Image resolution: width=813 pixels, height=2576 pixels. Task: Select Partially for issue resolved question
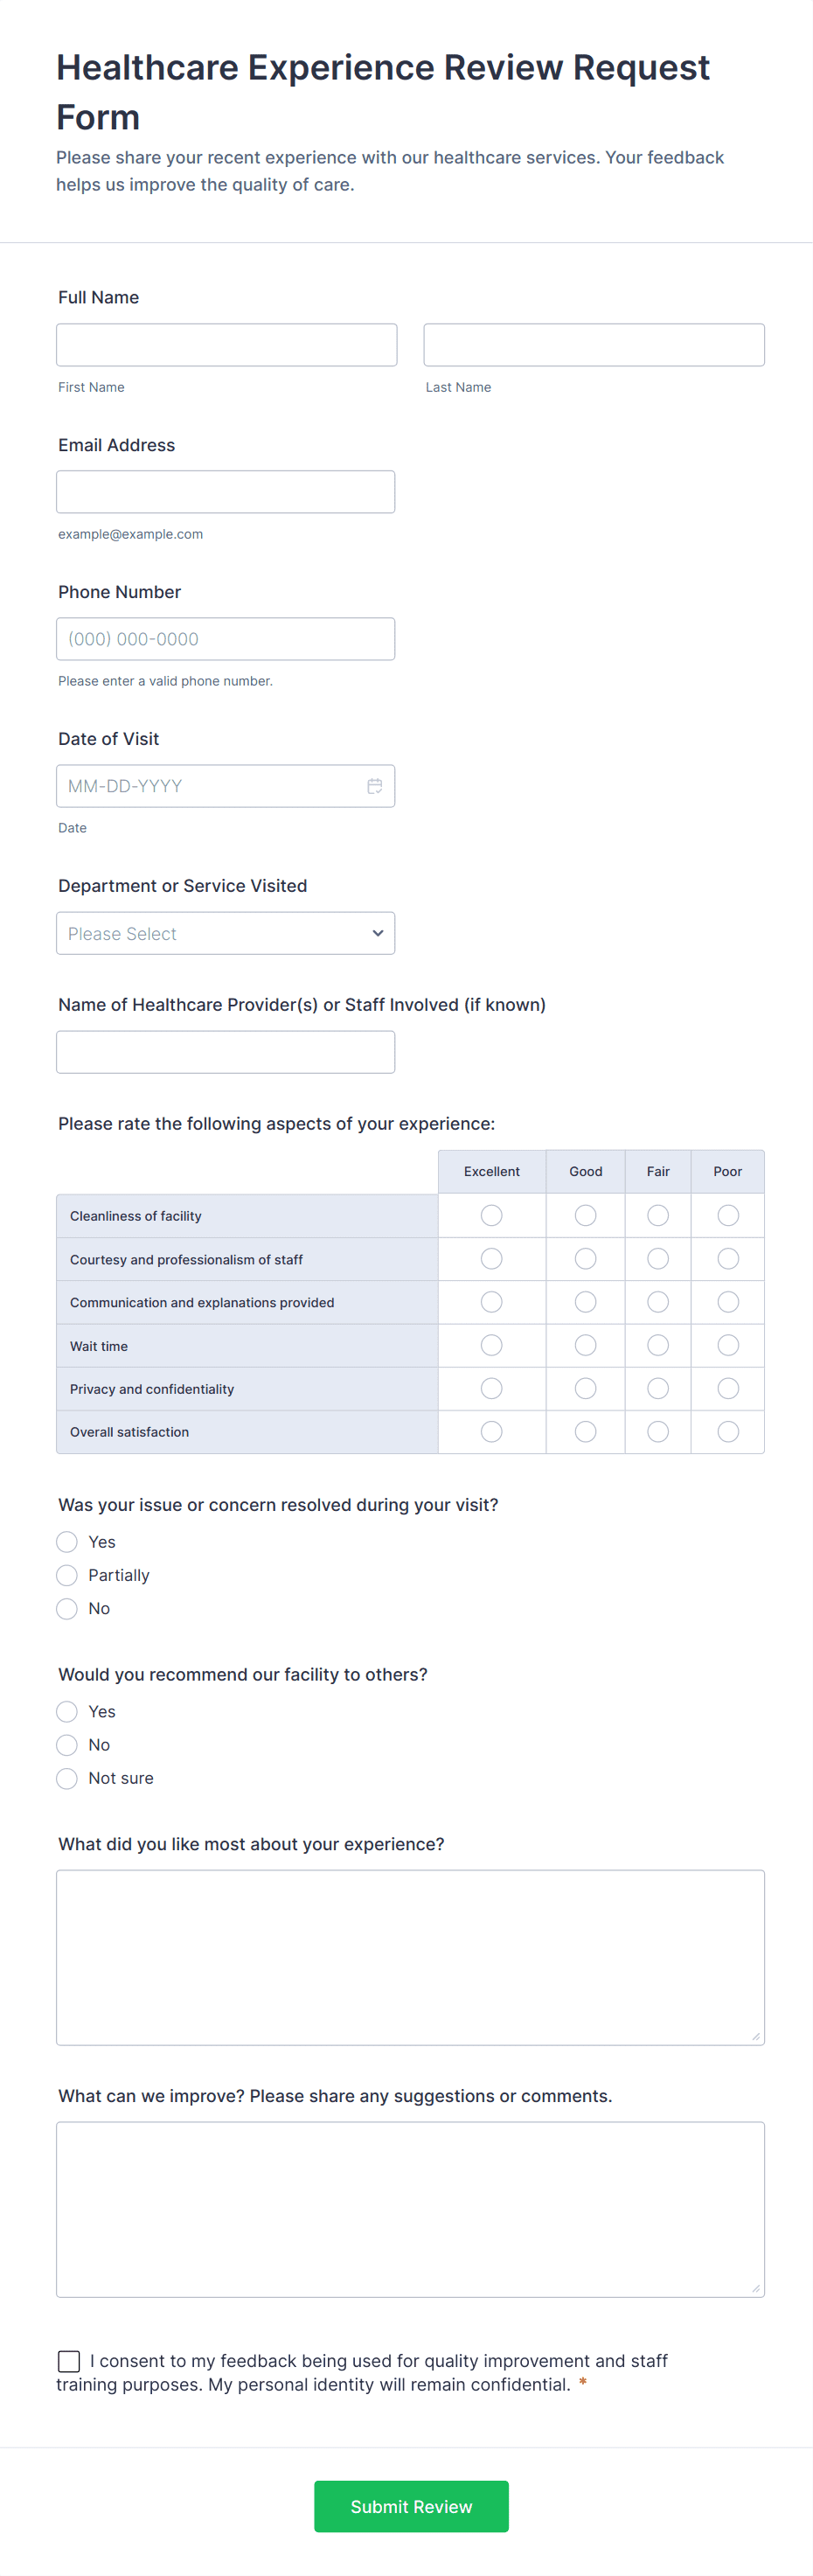click(x=66, y=1575)
